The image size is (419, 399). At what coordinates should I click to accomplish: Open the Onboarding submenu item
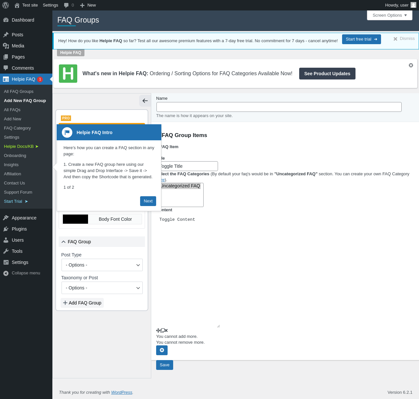click(15, 156)
